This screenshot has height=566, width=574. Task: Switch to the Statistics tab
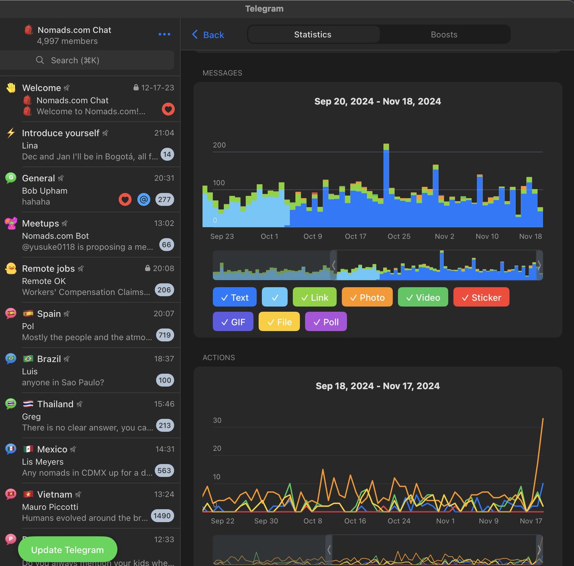coord(313,34)
